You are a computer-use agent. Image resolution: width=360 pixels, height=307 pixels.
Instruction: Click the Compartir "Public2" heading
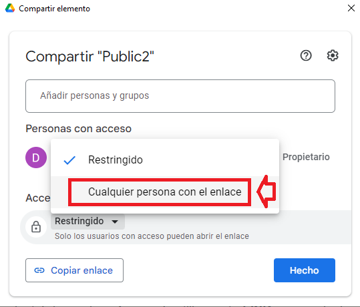coord(89,57)
